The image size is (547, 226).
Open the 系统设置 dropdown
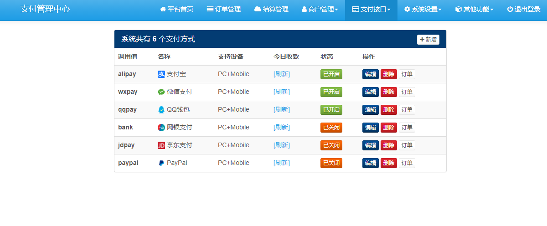click(x=423, y=10)
